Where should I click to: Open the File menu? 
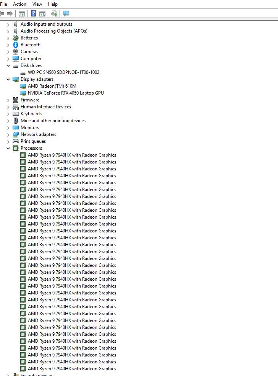[3, 4]
